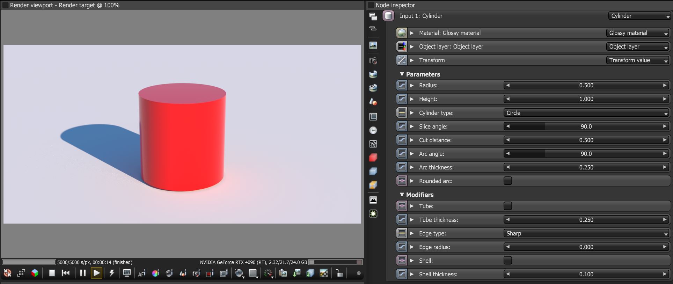Open the Cylinder type dropdown showing Circle
The image size is (673, 284).
pos(587,113)
